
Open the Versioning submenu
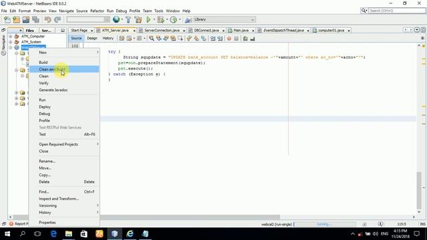[64, 205]
